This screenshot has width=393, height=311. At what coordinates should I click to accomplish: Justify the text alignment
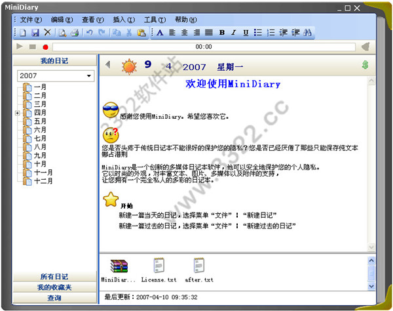coord(209,33)
